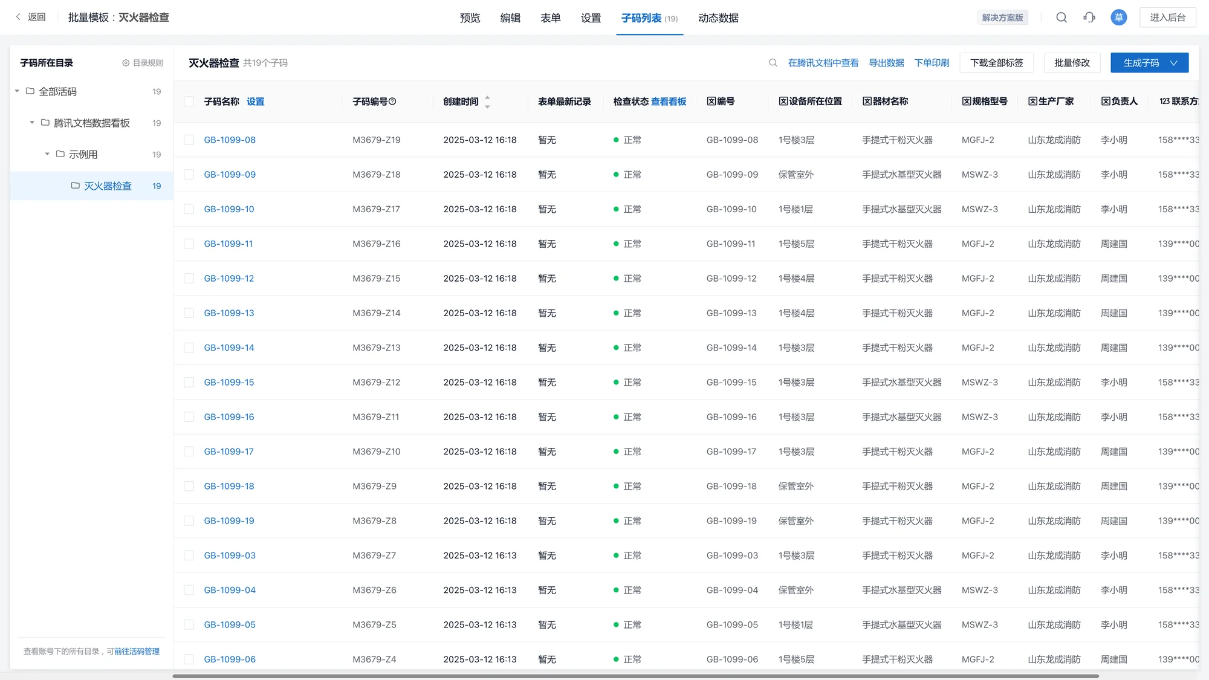This screenshot has width=1209, height=680.
Task: Collapse the 腾讯文档数据看板 tree node
Action: pyautogui.click(x=32, y=123)
